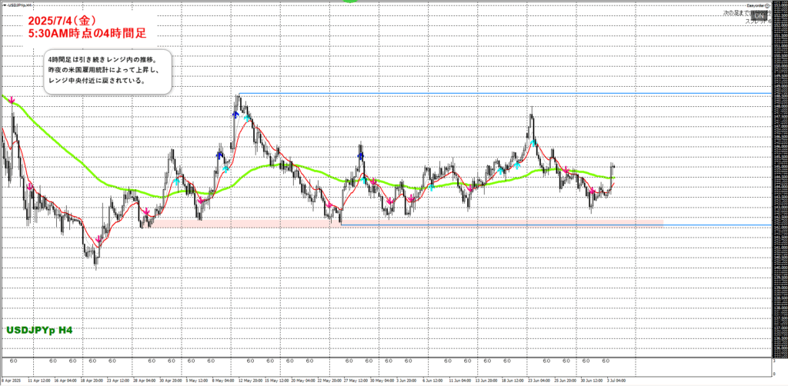This screenshot has height=386, width=788.
Task: Click the 30 Jun 12:00 time label
Action: pyautogui.click(x=592, y=381)
